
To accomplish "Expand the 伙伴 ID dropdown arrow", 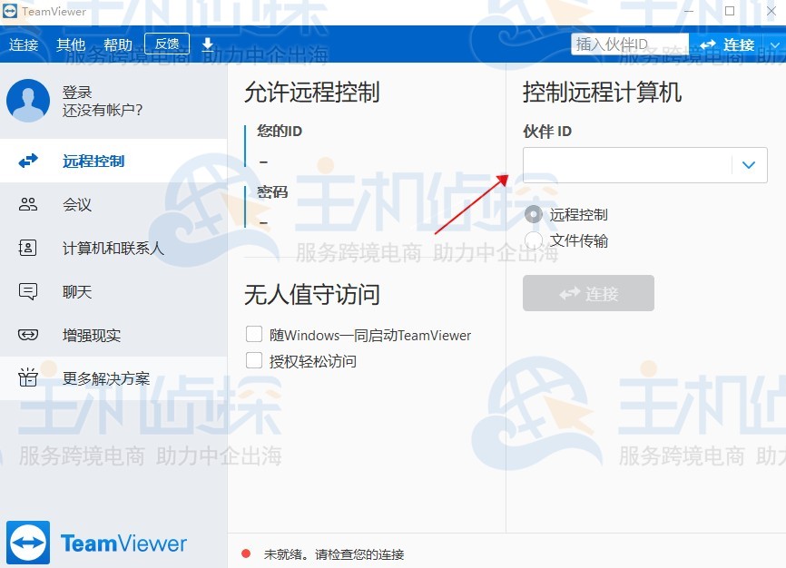I will [x=750, y=165].
